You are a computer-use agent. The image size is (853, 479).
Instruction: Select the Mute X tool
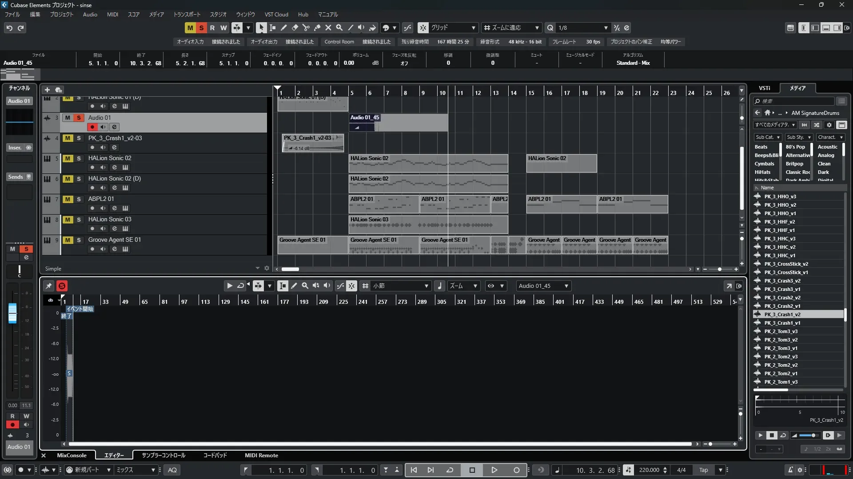click(328, 28)
